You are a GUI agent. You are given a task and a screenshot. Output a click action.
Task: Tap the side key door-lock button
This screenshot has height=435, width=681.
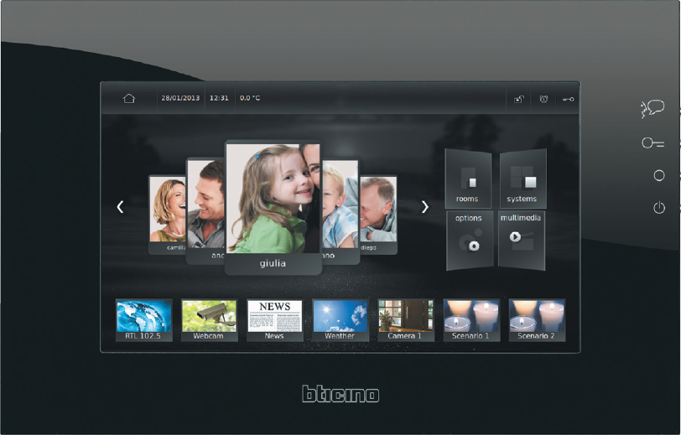click(652, 142)
